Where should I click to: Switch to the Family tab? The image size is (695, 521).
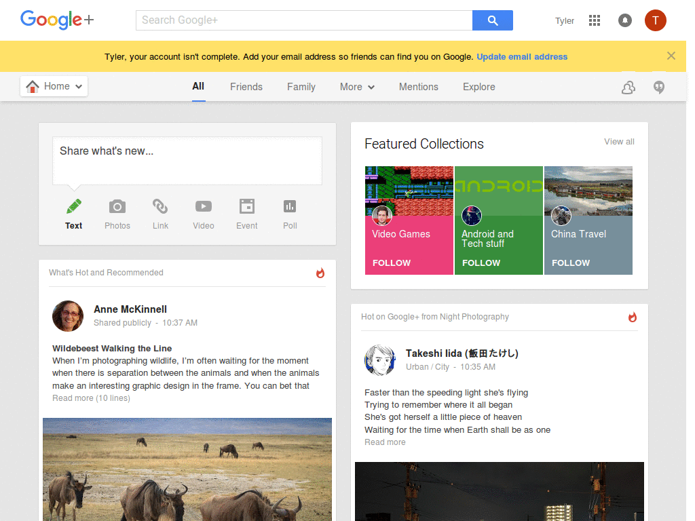[301, 88]
